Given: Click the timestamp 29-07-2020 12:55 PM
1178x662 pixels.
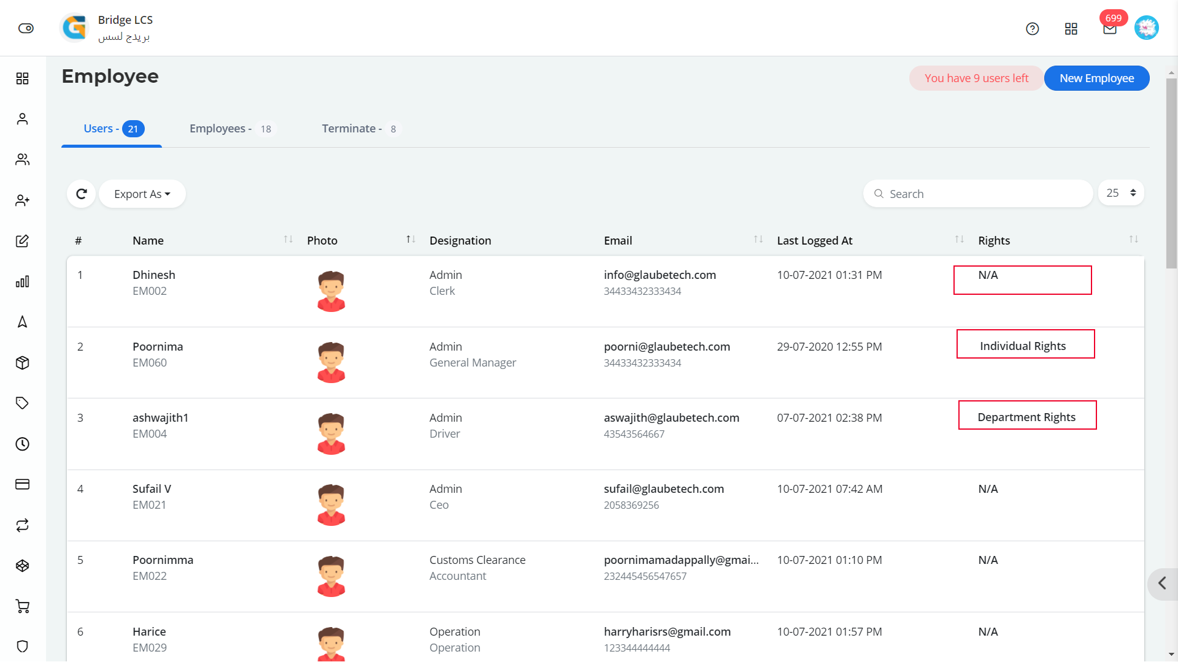Looking at the screenshot, I should [830, 347].
